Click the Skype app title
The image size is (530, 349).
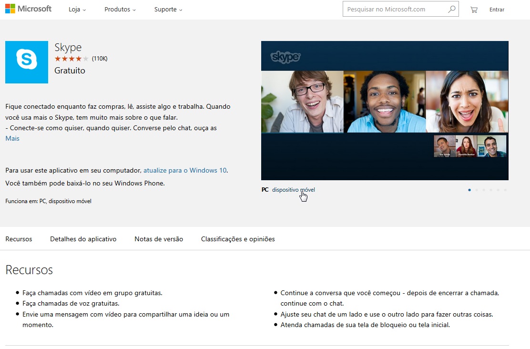[x=68, y=47]
